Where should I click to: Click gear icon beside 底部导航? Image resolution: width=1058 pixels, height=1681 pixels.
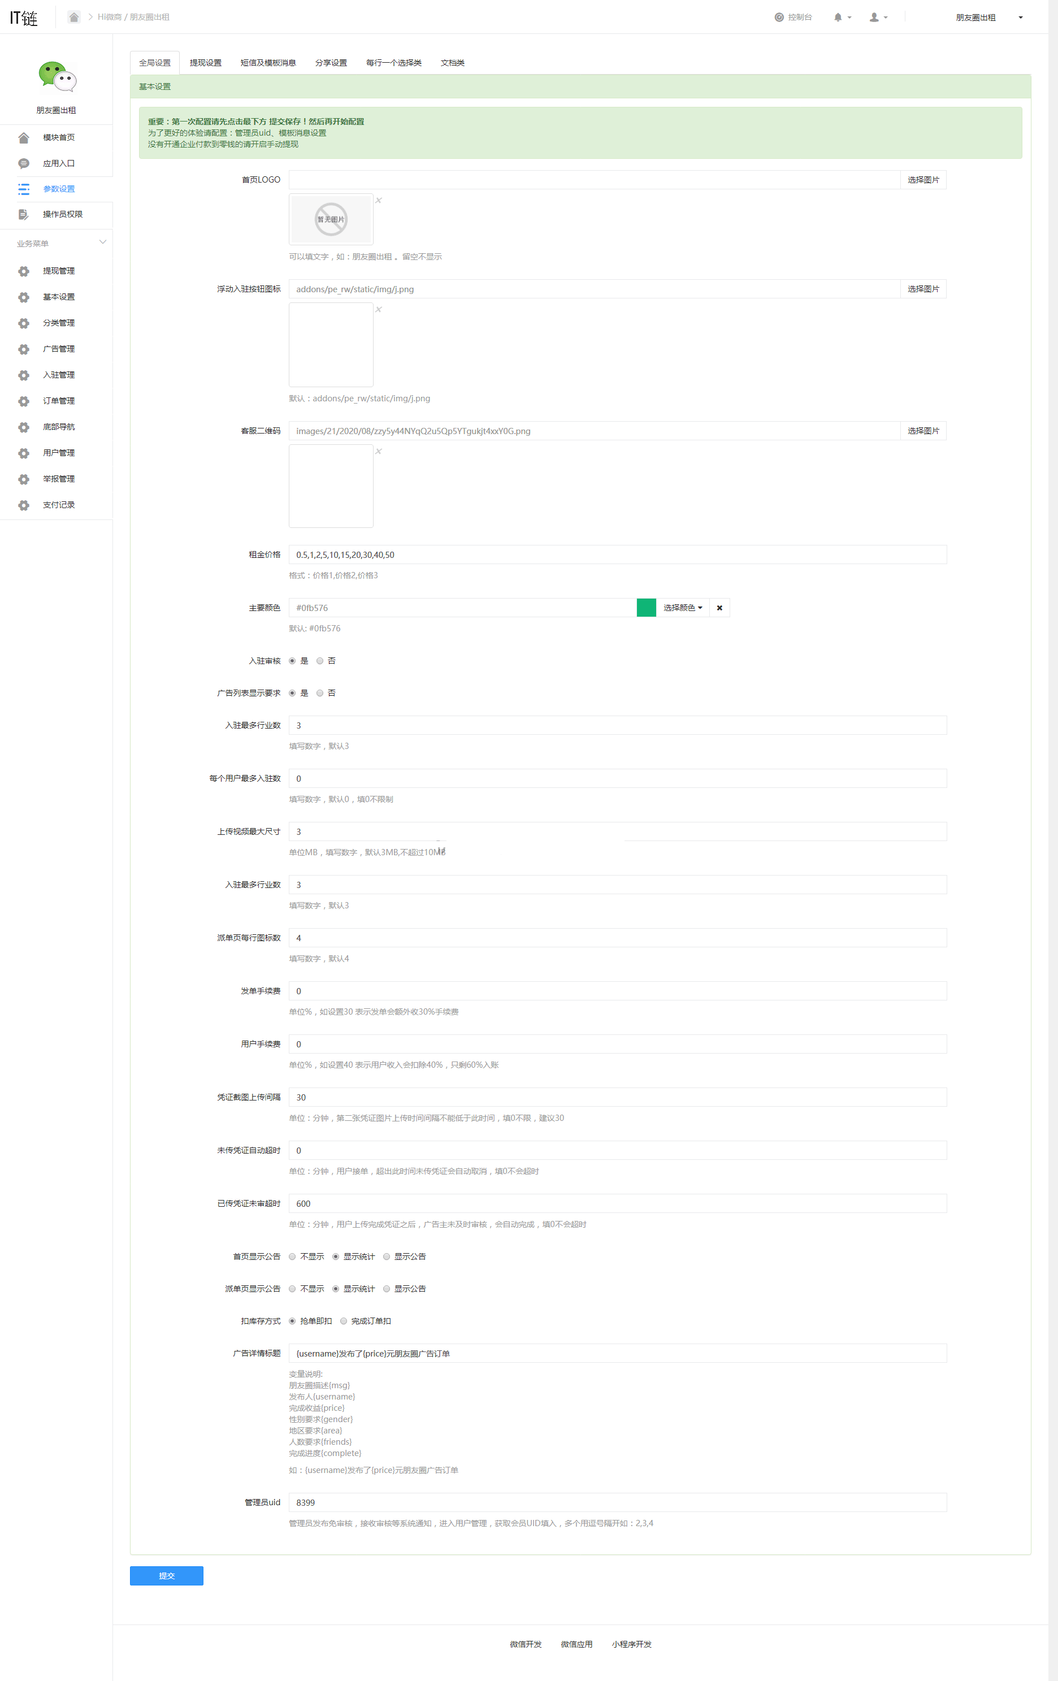pos(24,427)
